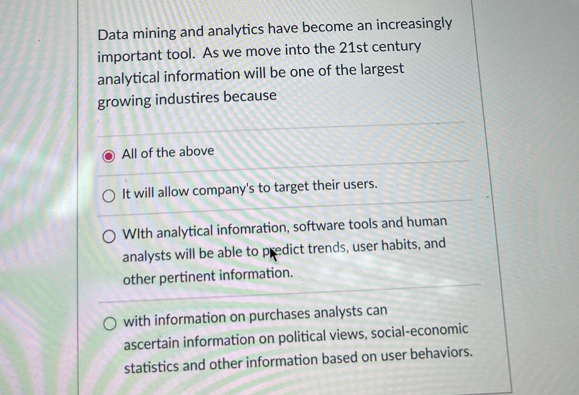Click the answer text "All of the above"
The width and height of the screenshot is (579, 395).
pos(167,152)
